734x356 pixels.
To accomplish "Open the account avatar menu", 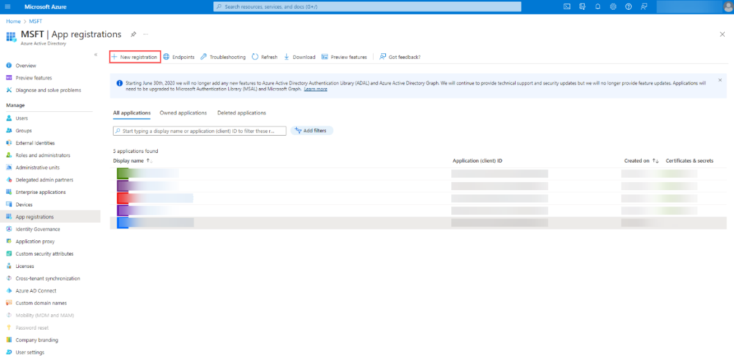I will click(728, 7).
